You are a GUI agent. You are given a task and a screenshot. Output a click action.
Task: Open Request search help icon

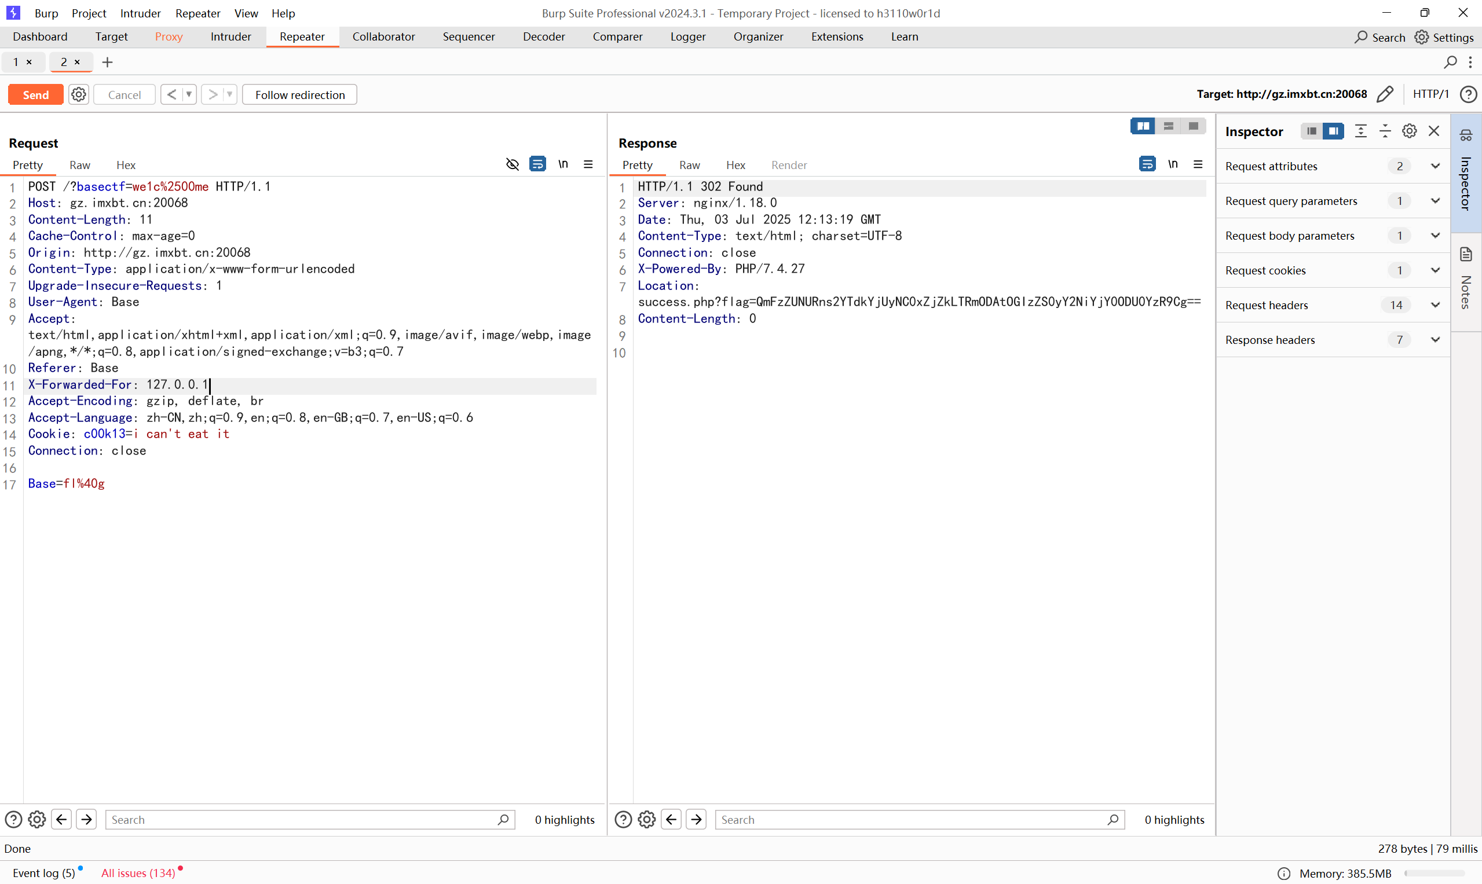coord(13,820)
